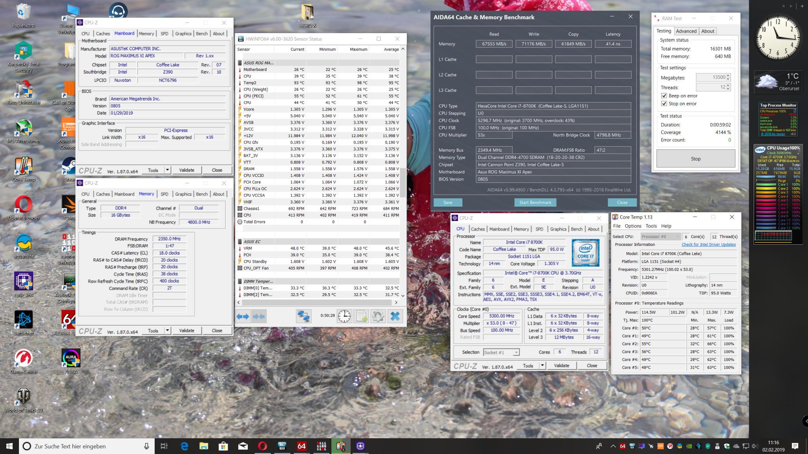The image size is (808, 454).
Task: Click Check for Intel Driver Updates link
Action: coord(709,244)
